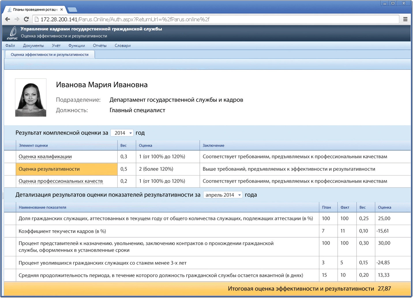The height and width of the screenshot is (298, 413).
Task: Click the Оценка профессиональных качеств link
Action: (x=61, y=181)
